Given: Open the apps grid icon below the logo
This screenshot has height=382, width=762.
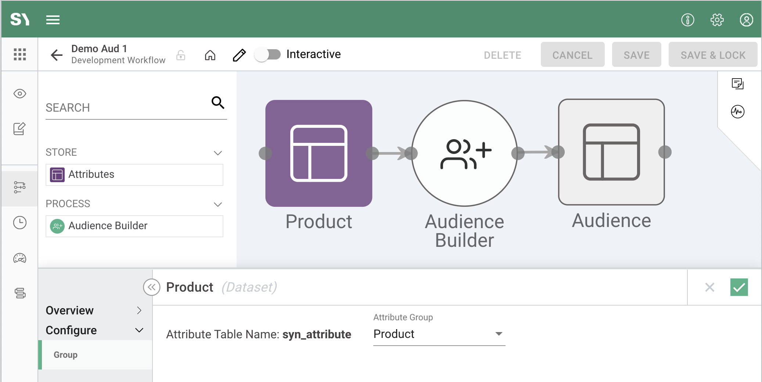Looking at the screenshot, I should pos(19,54).
